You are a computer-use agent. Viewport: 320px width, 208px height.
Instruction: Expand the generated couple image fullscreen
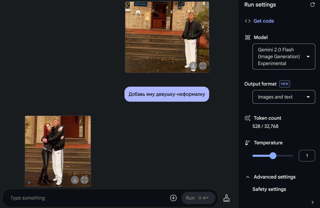coord(84,180)
